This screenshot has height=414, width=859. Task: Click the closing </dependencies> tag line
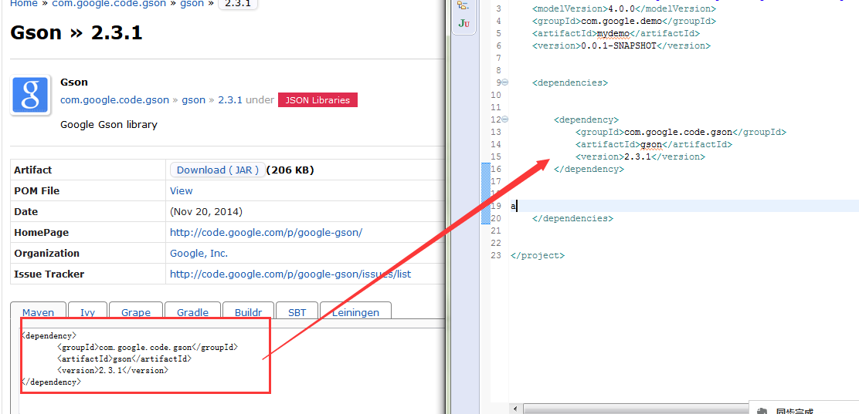pyautogui.click(x=572, y=218)
